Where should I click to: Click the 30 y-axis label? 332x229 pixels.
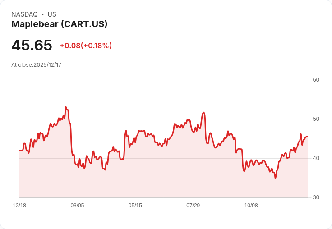(316, 197)
